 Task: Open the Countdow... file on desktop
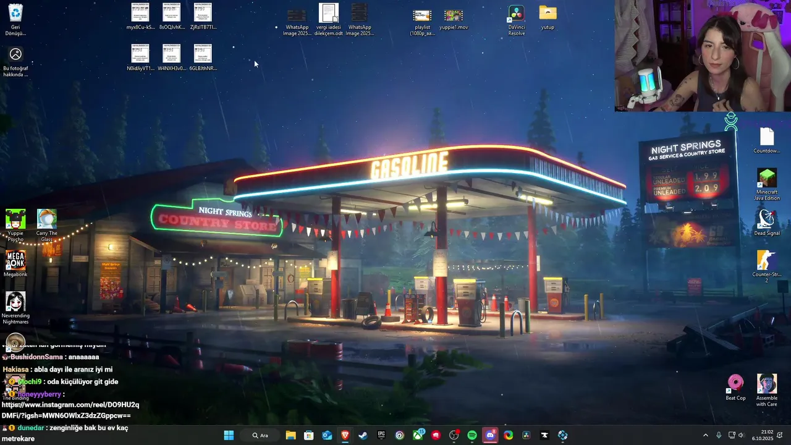coord(766,140)
